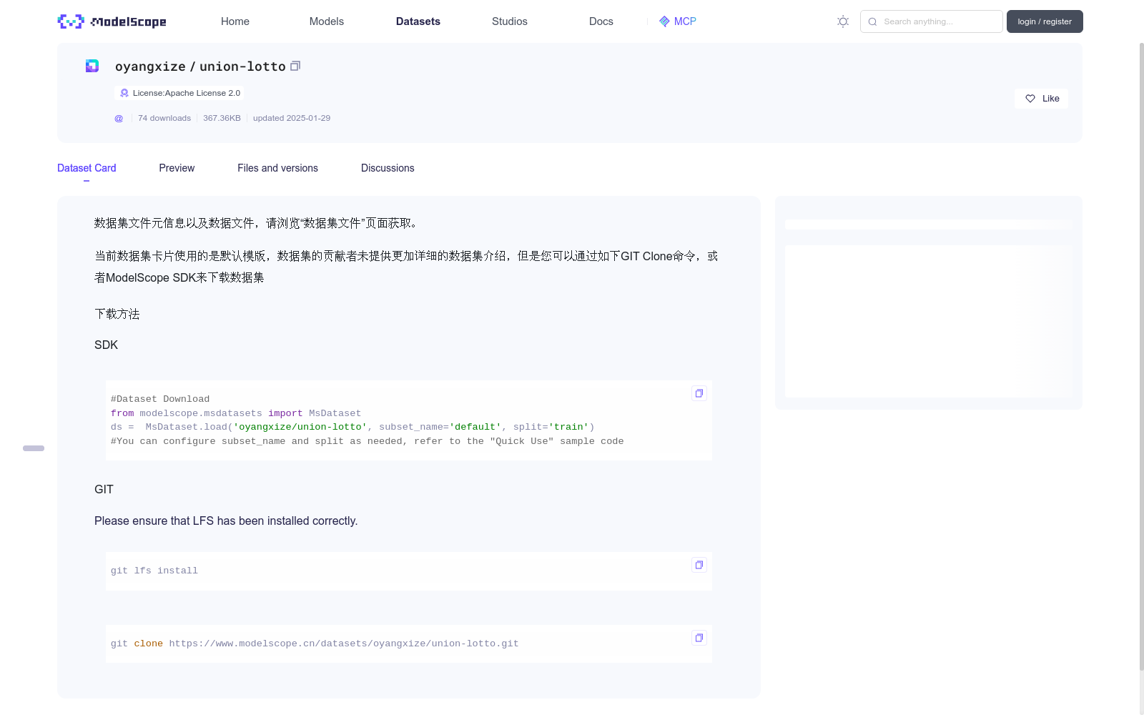
Task: Click the login / register button
Action: (x=1045, y=21)
